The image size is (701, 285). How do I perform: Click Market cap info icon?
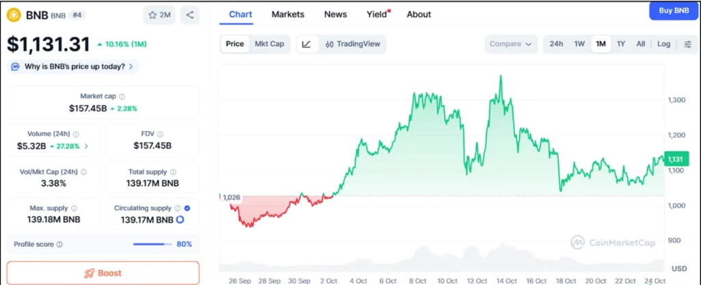122,97
